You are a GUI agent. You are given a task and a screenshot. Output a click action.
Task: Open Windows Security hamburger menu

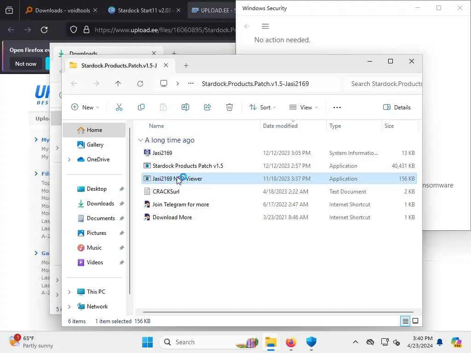click(x=265, y=26)
